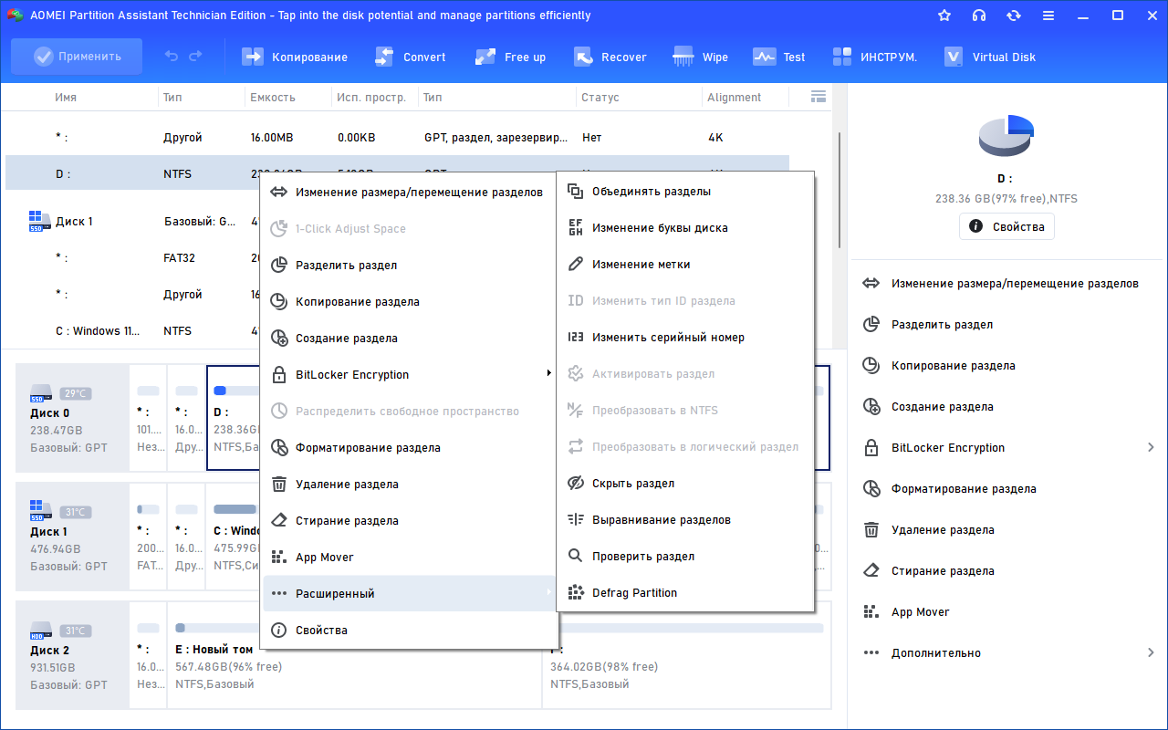Choose Объединять разделы in the submenu
1168x730 pixels.
[651, 191]
